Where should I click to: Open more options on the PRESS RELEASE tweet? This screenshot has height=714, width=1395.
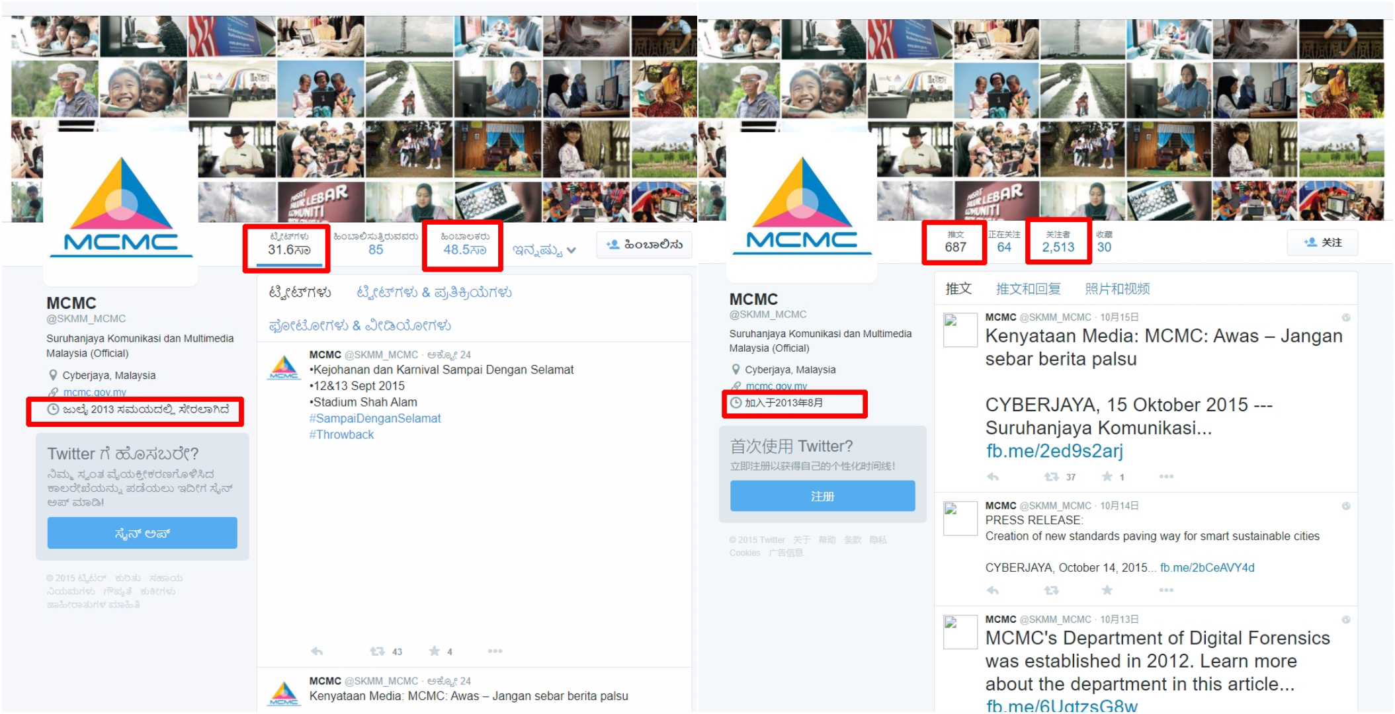tap(1166, 590)
